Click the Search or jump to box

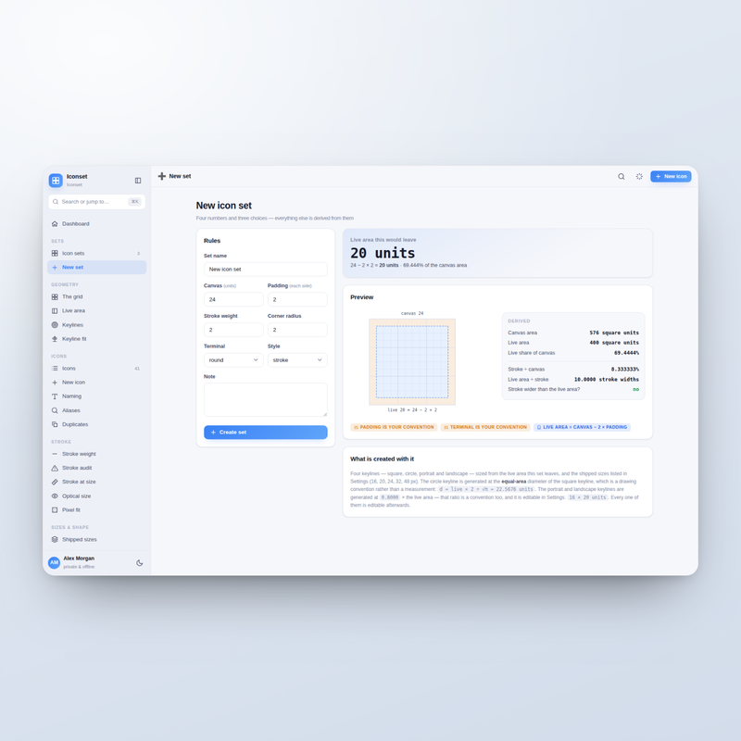pos(97,202)
